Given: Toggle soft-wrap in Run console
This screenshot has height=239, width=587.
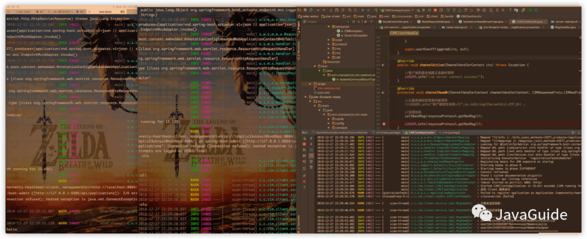Looking at the screenshot, I should point(311,149).
